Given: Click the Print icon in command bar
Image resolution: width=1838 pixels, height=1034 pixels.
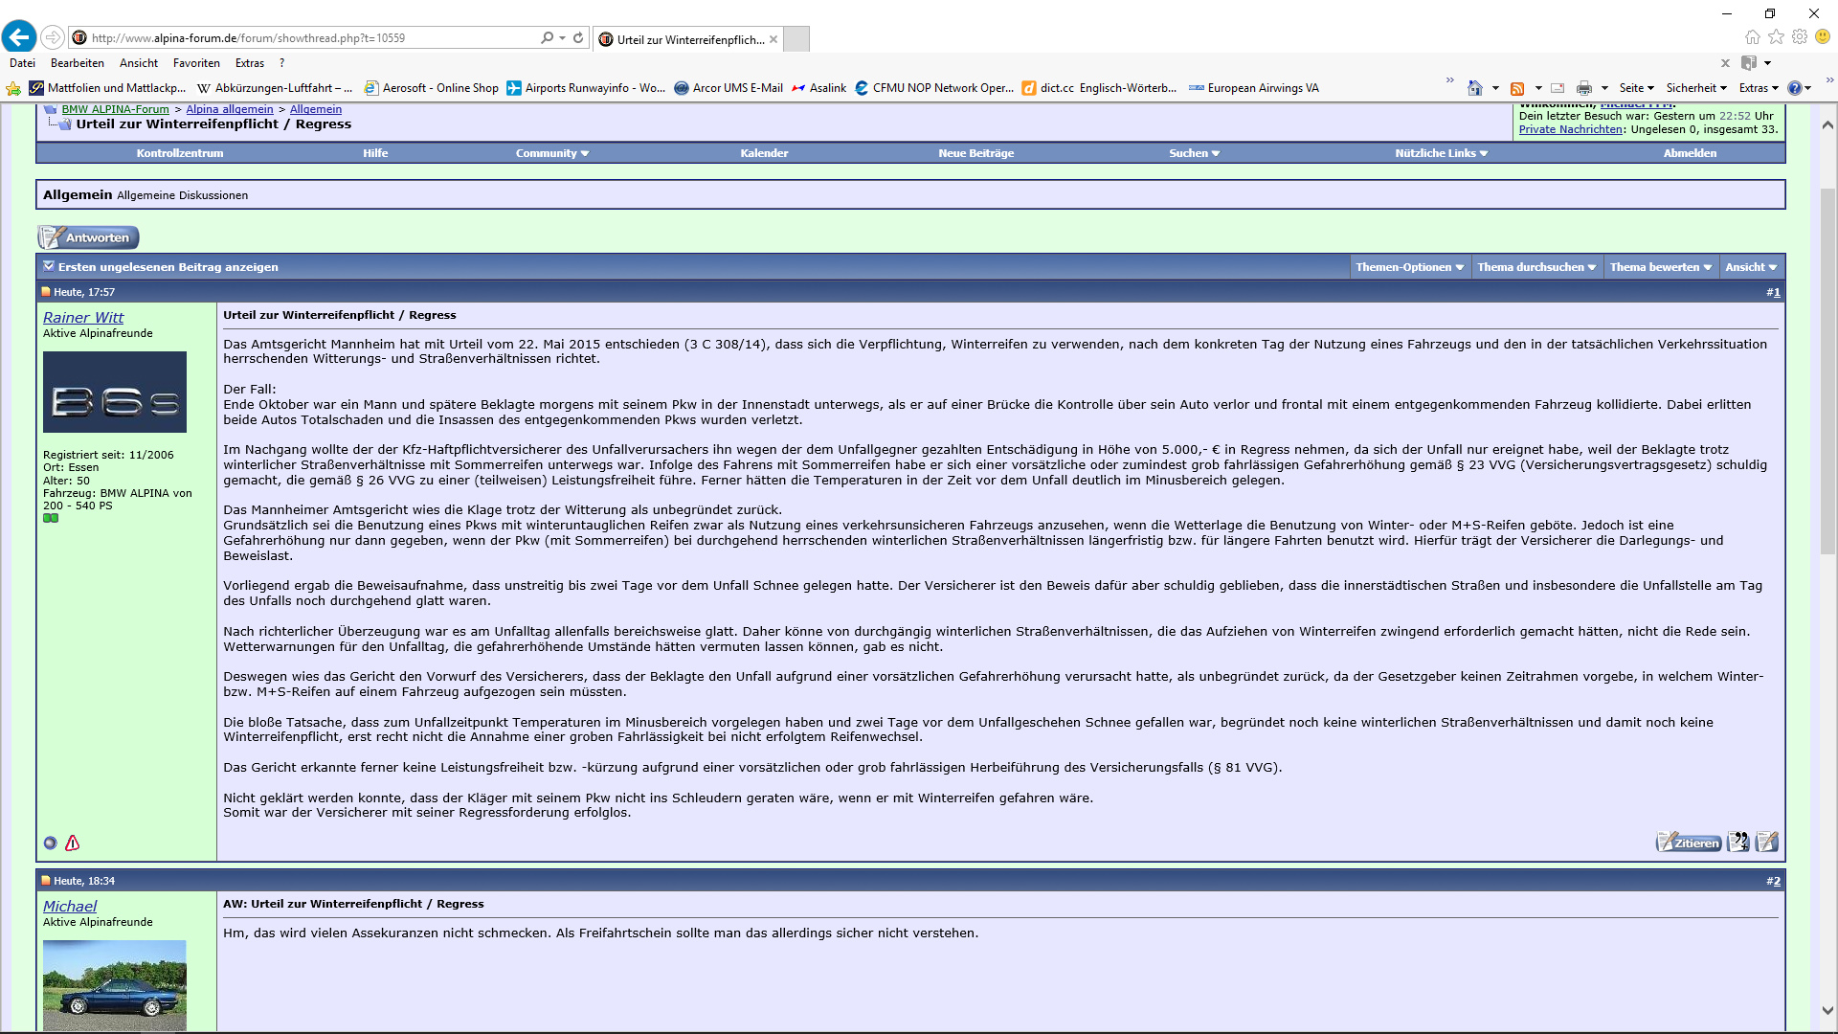Looking at the screenshot, I should click(x=1584, y=88).
